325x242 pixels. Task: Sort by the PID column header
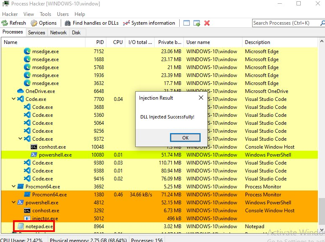(96, 42)
